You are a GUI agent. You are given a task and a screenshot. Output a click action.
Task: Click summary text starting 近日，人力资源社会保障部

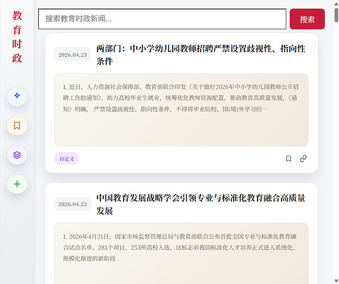181,98
